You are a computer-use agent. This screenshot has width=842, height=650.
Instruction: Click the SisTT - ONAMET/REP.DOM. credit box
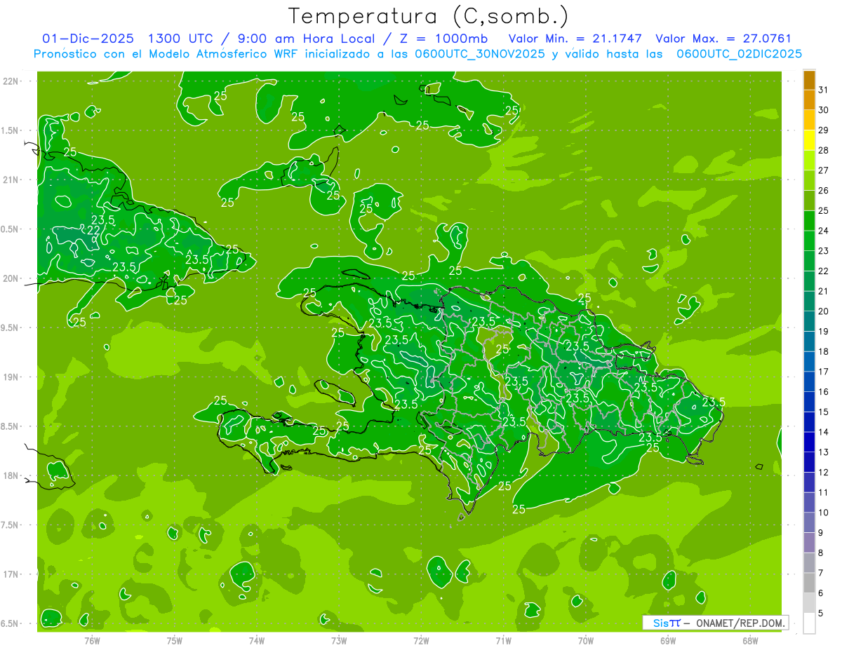(x=715, y=623)
